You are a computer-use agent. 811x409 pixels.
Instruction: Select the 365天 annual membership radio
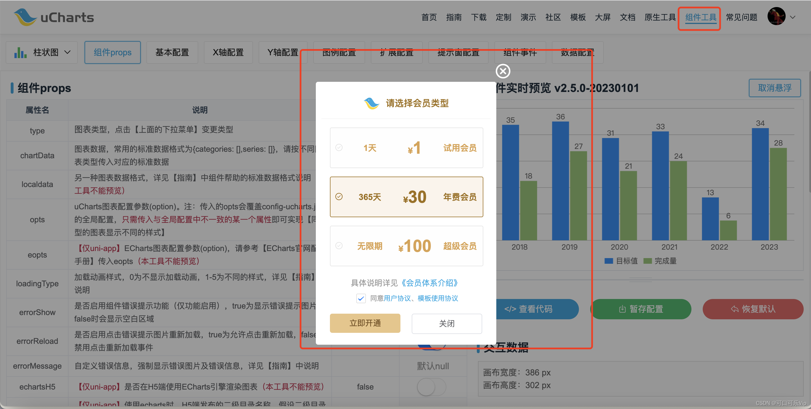click(x=339, y=197)
